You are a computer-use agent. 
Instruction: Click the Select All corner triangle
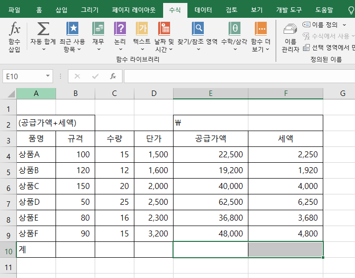11,93
